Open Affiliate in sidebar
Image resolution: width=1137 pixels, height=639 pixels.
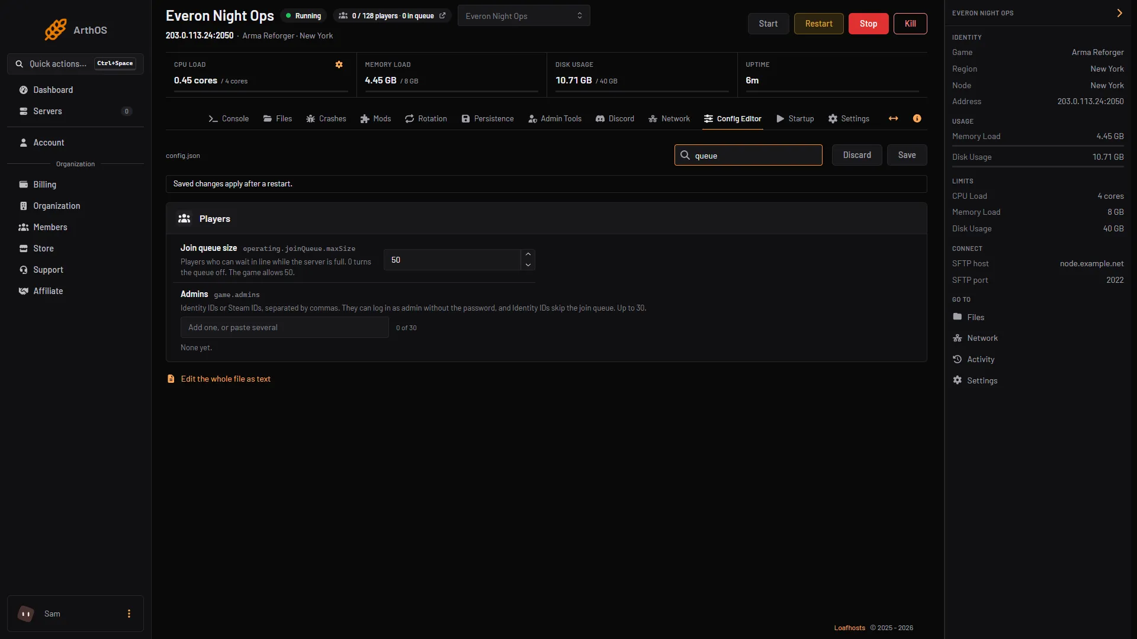(75, 291)
